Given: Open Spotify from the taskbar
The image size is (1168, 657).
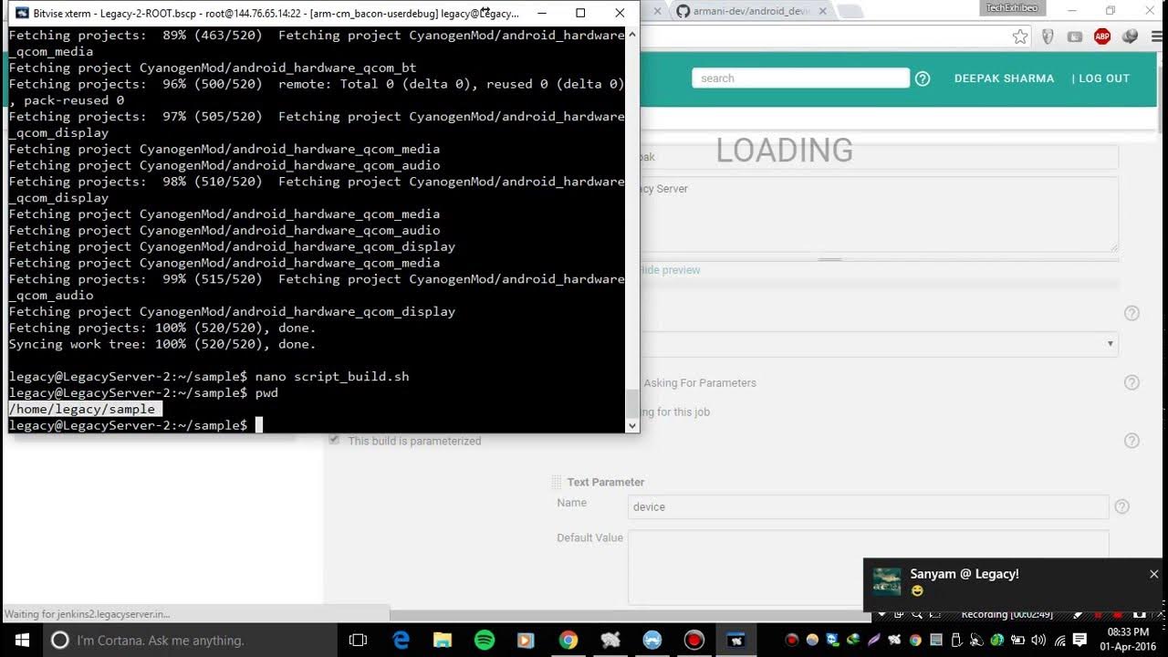Looking at the screenshot, I should [x=485, y=641].
